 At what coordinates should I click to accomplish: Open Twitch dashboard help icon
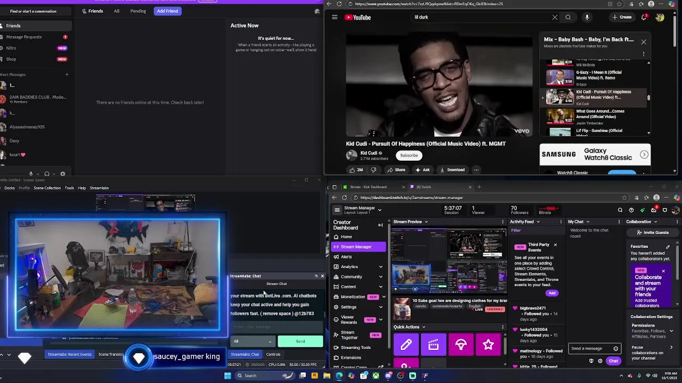631,210
